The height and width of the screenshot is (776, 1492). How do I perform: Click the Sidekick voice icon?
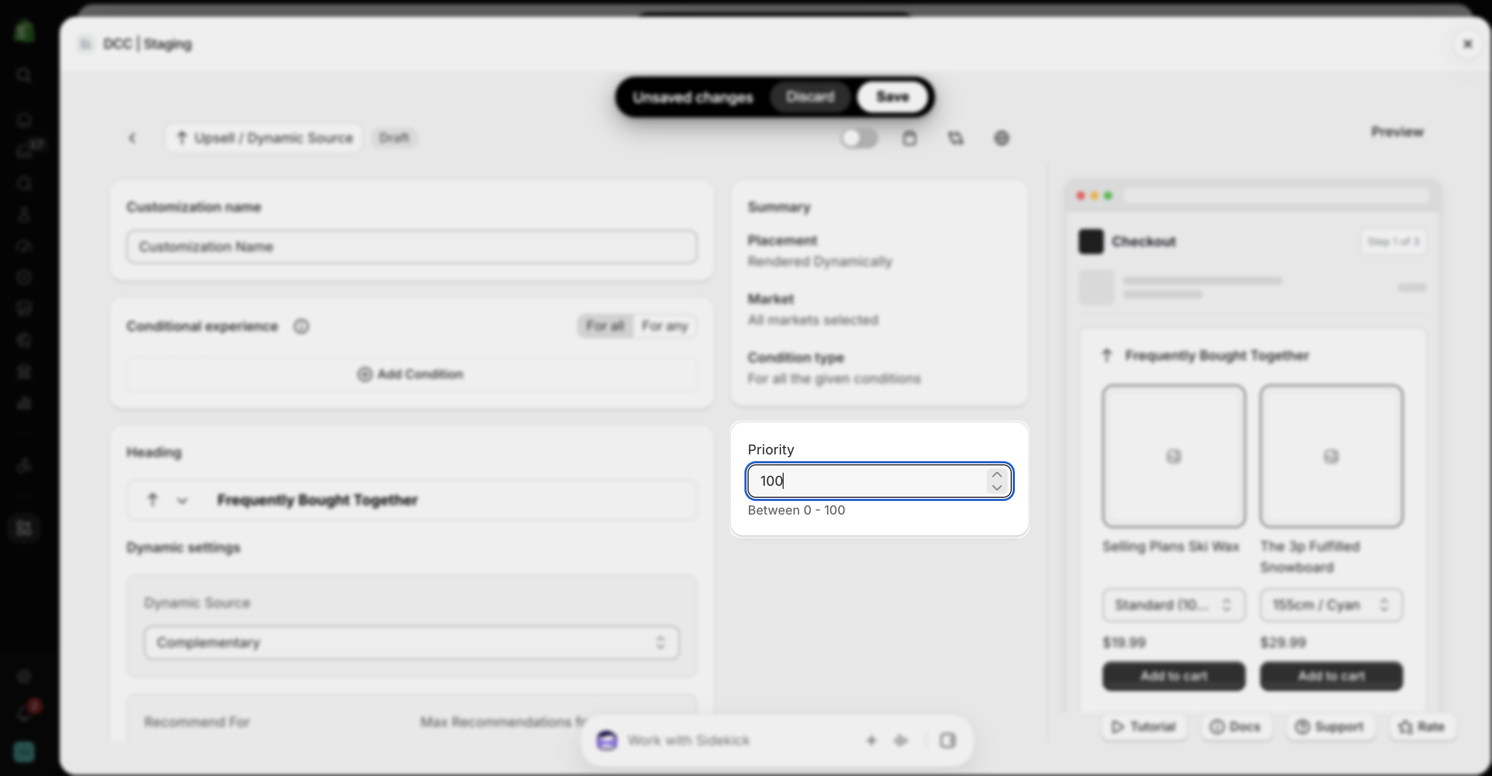tap(901, 740)
